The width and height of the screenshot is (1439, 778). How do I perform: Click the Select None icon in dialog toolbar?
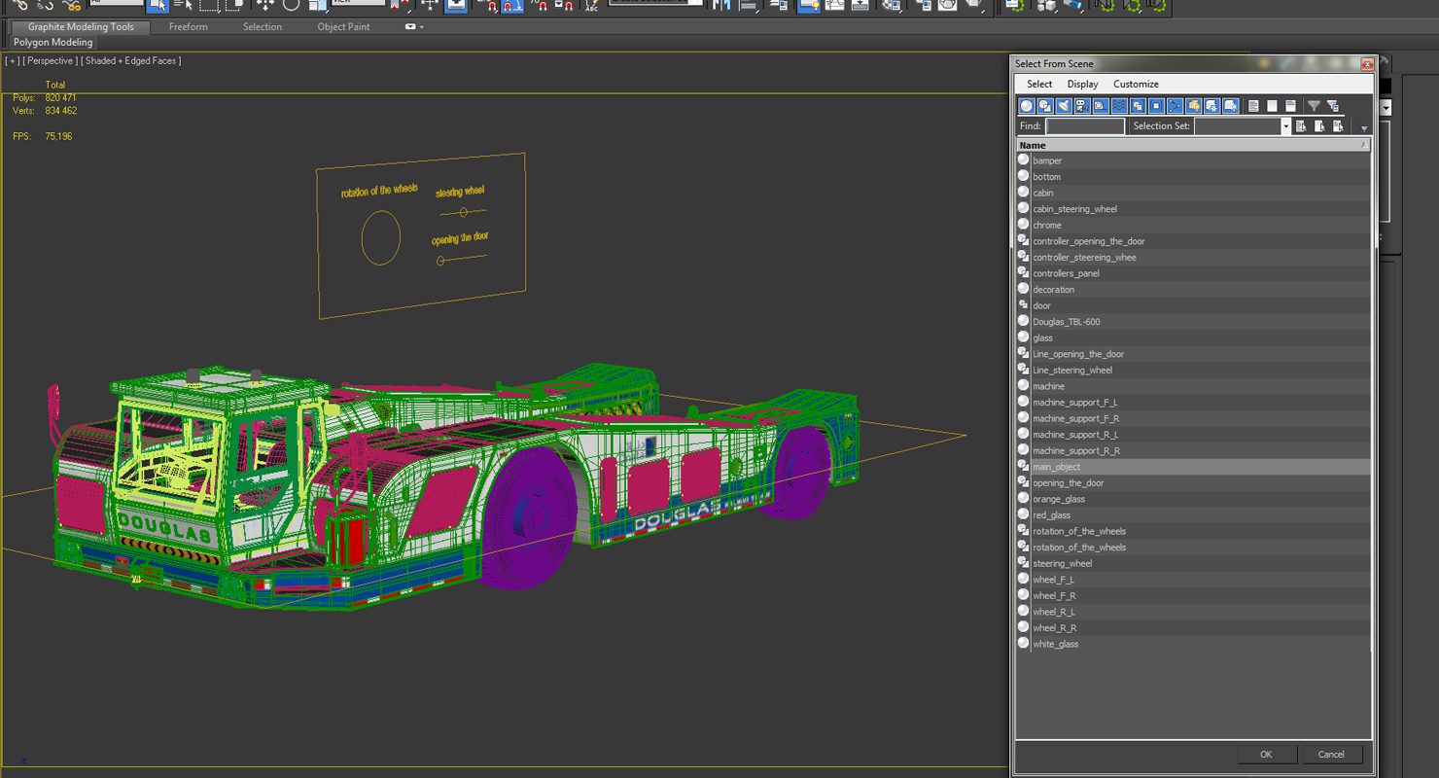1272,106
